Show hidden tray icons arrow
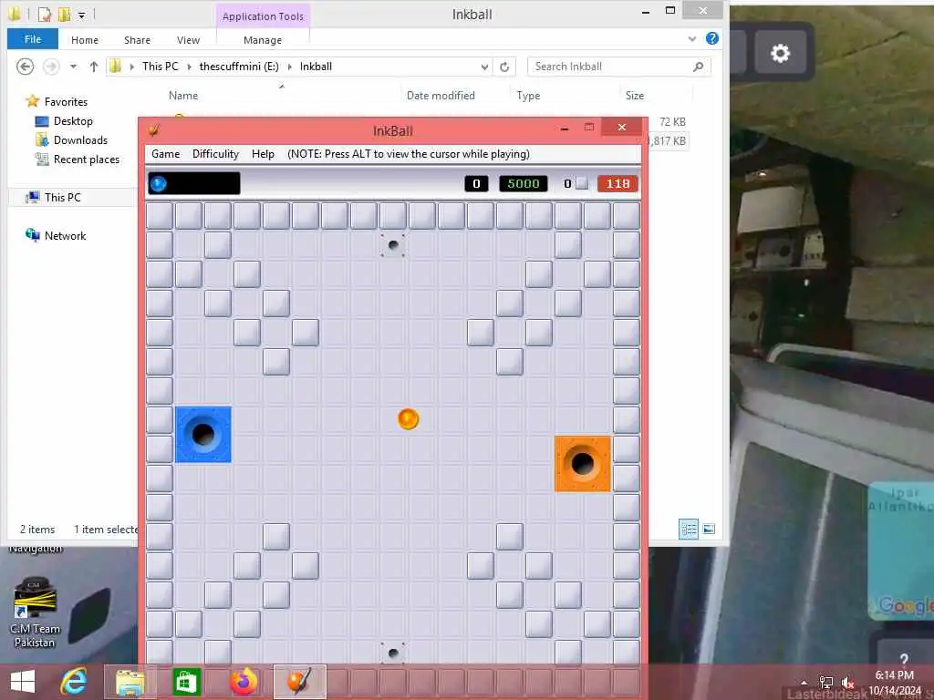Image resolution: width=934 pixels, height=700 pixels. tap(804, 683)
